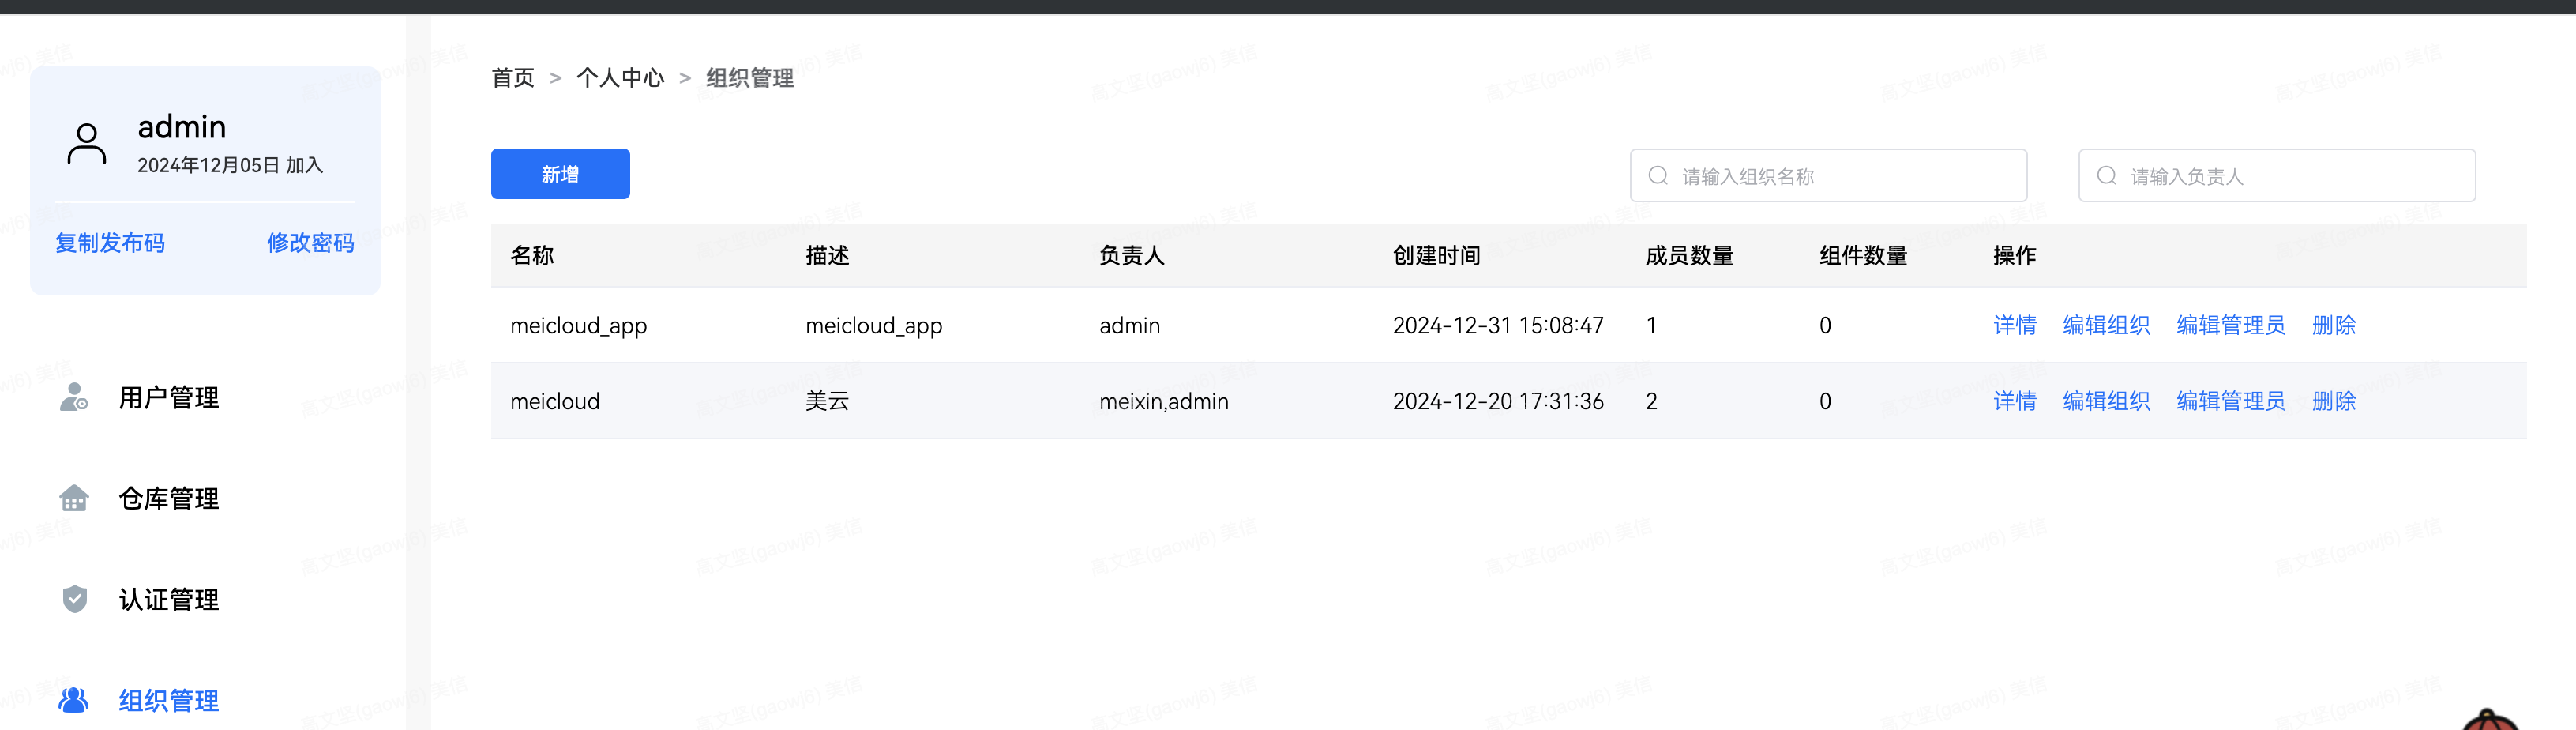2576x730 pixels.
Task: Click the admin username heading
Action: [x=182, y=127]
